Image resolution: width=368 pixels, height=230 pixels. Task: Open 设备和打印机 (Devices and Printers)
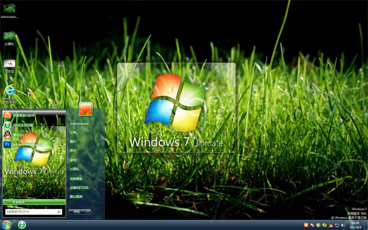coord(79,188)
